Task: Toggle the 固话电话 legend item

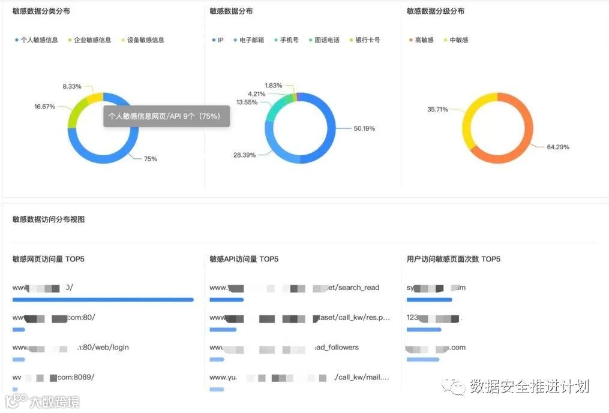Action: point(324,40)
